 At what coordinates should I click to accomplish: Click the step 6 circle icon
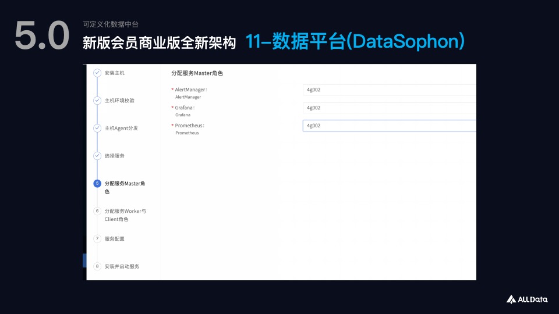(97, 210)
